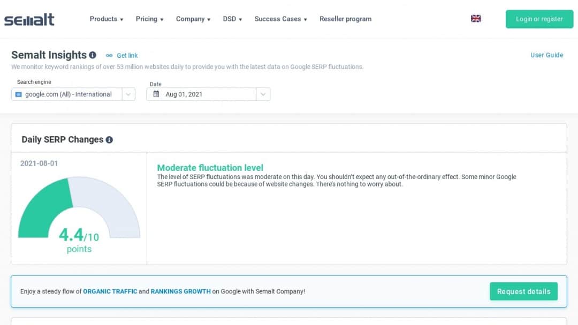Select the Aug 01, 2021 date field
578x325 pixels.
203,95
